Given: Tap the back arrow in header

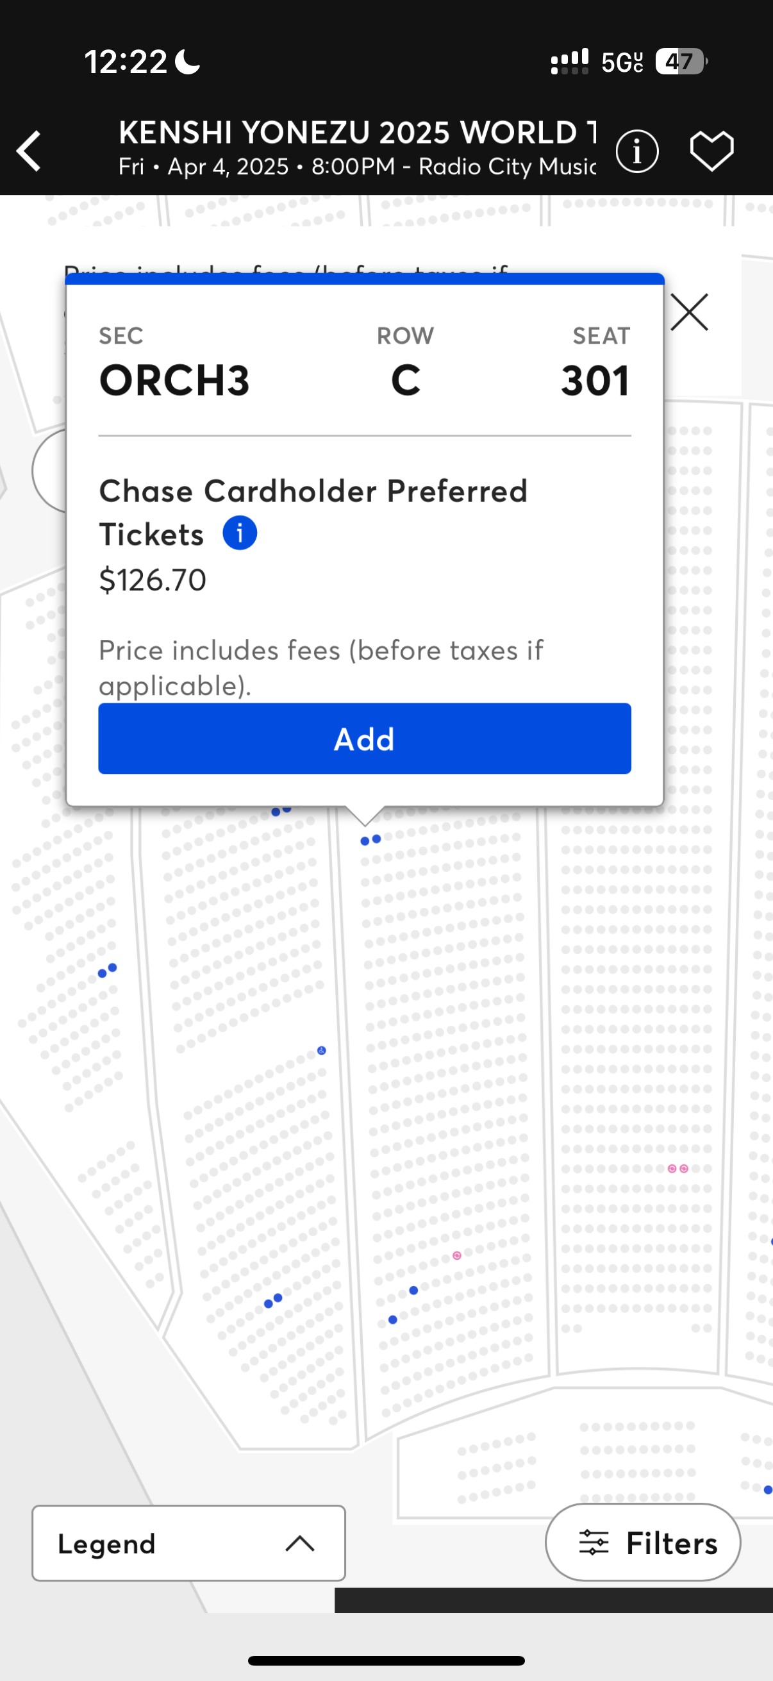Looking at the screenshot, I should (29, 151).
